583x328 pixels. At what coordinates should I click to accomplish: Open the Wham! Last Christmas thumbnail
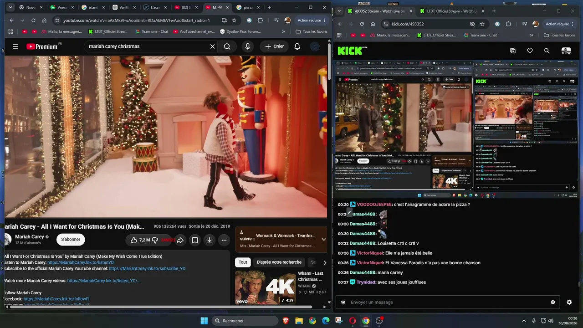(x=265, y=287)
